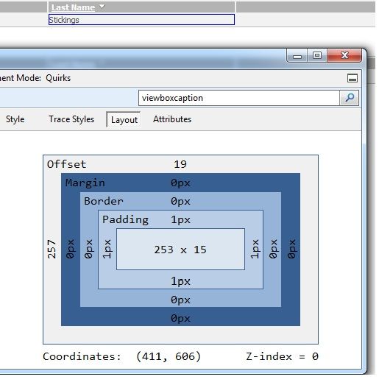Open the Style tab

coord(15,119)
